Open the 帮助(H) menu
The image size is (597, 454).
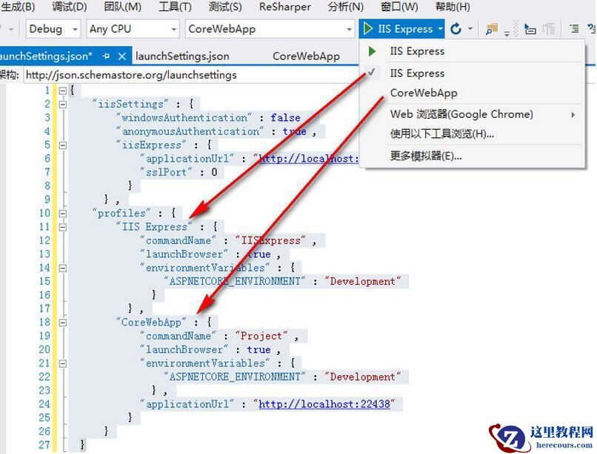pos(453,7)
